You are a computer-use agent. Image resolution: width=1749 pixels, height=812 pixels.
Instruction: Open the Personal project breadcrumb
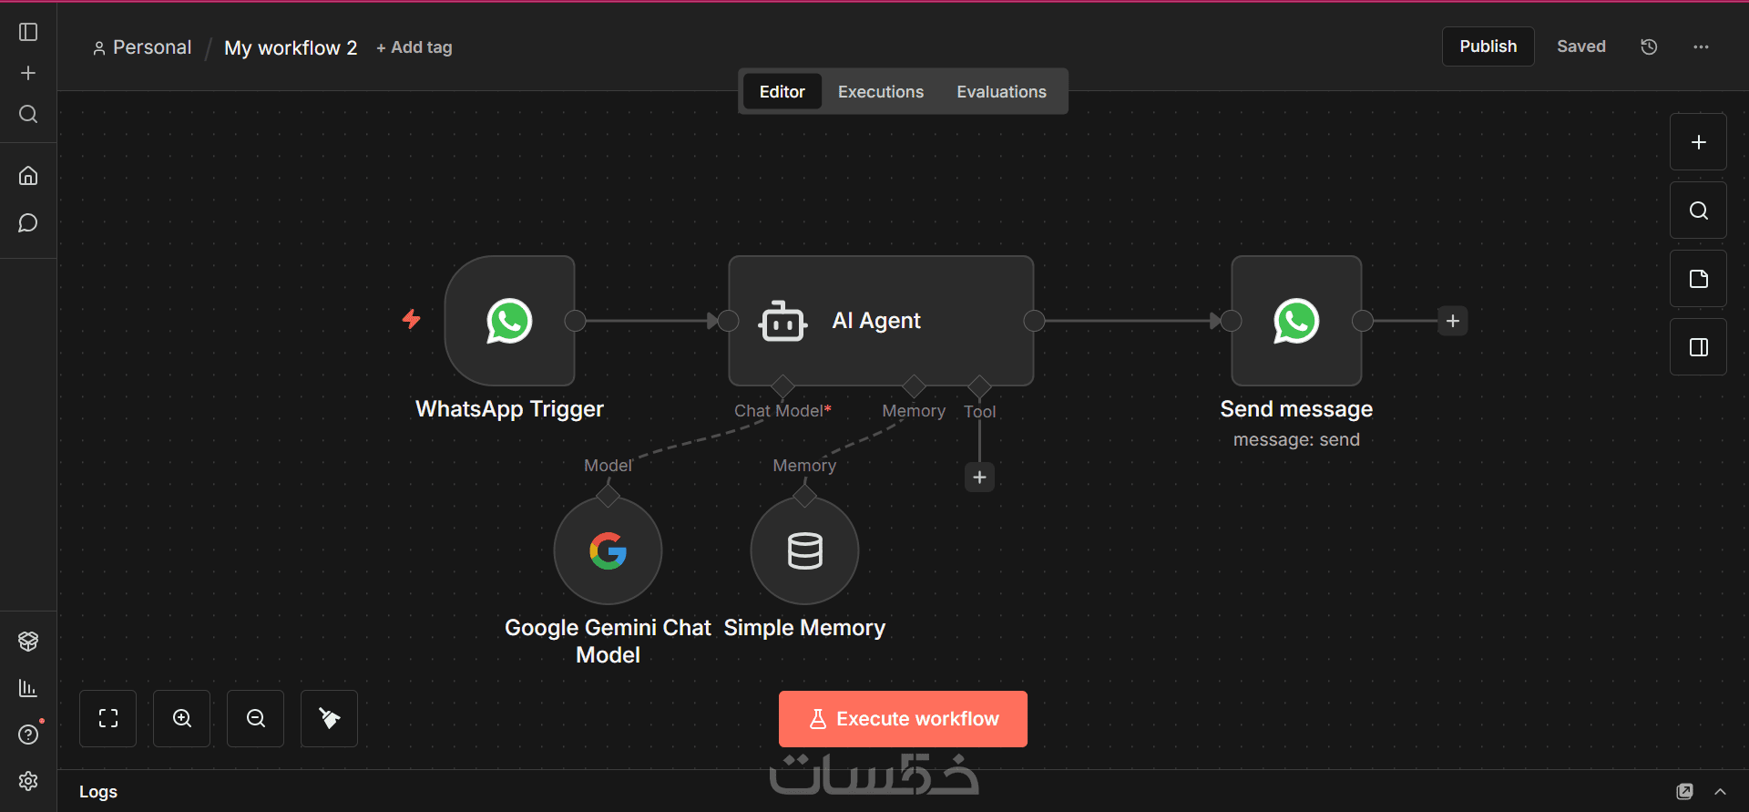tap(142, 47)
